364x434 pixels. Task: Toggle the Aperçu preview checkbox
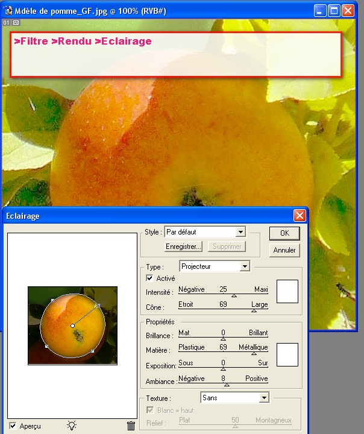pos(13,426)
